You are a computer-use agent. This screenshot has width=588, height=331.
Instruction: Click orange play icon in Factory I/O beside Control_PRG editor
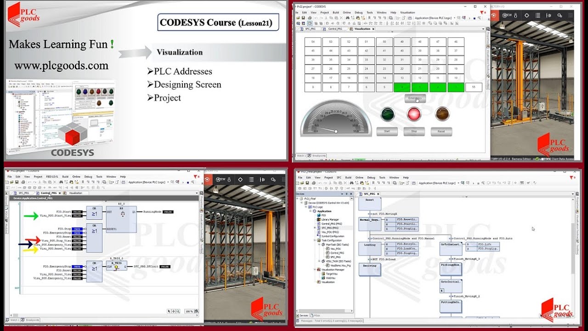tap(207, 179)
